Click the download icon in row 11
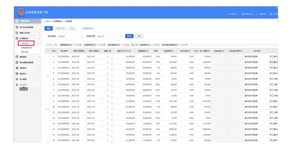The width and height of the screenshot is (292, 150). click(112, 113)
